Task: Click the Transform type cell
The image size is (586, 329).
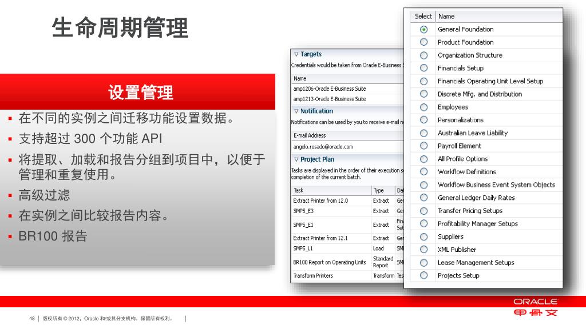Action: 383,276
